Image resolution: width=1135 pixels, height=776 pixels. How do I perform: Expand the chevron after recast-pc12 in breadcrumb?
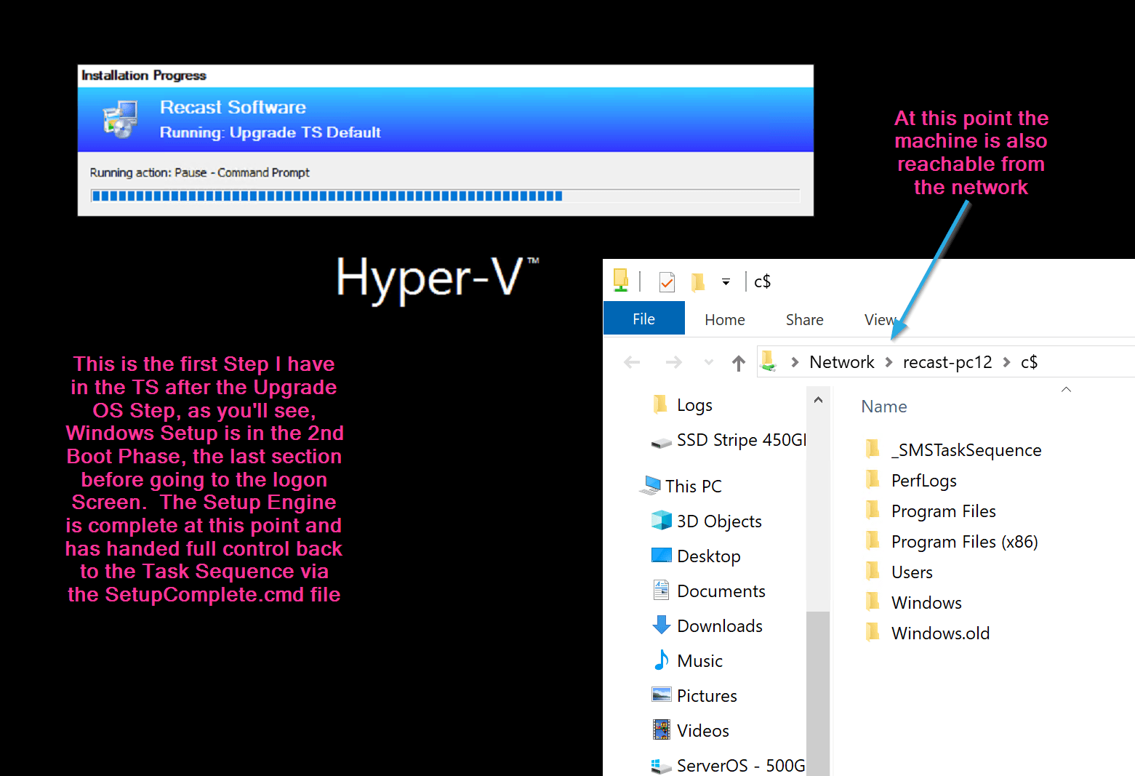pos(1006,362)
